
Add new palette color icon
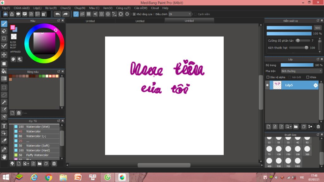pos(12,113)
